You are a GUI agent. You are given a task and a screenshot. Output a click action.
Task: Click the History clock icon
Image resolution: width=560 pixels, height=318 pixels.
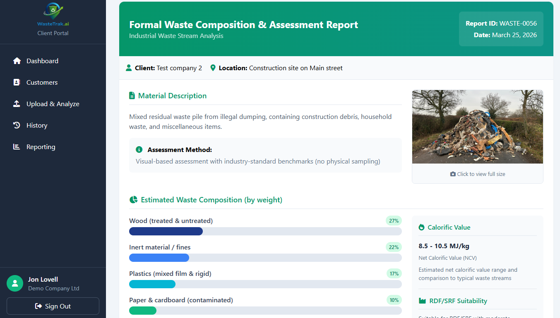(17, 125)
